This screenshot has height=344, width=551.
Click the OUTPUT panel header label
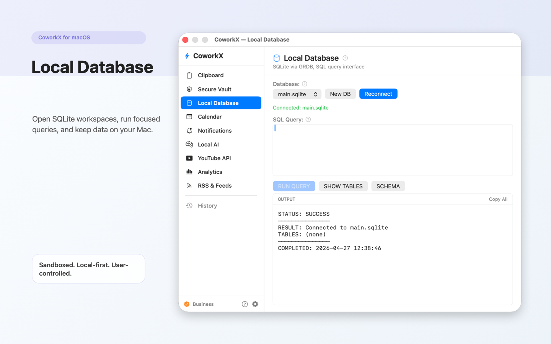287,199
